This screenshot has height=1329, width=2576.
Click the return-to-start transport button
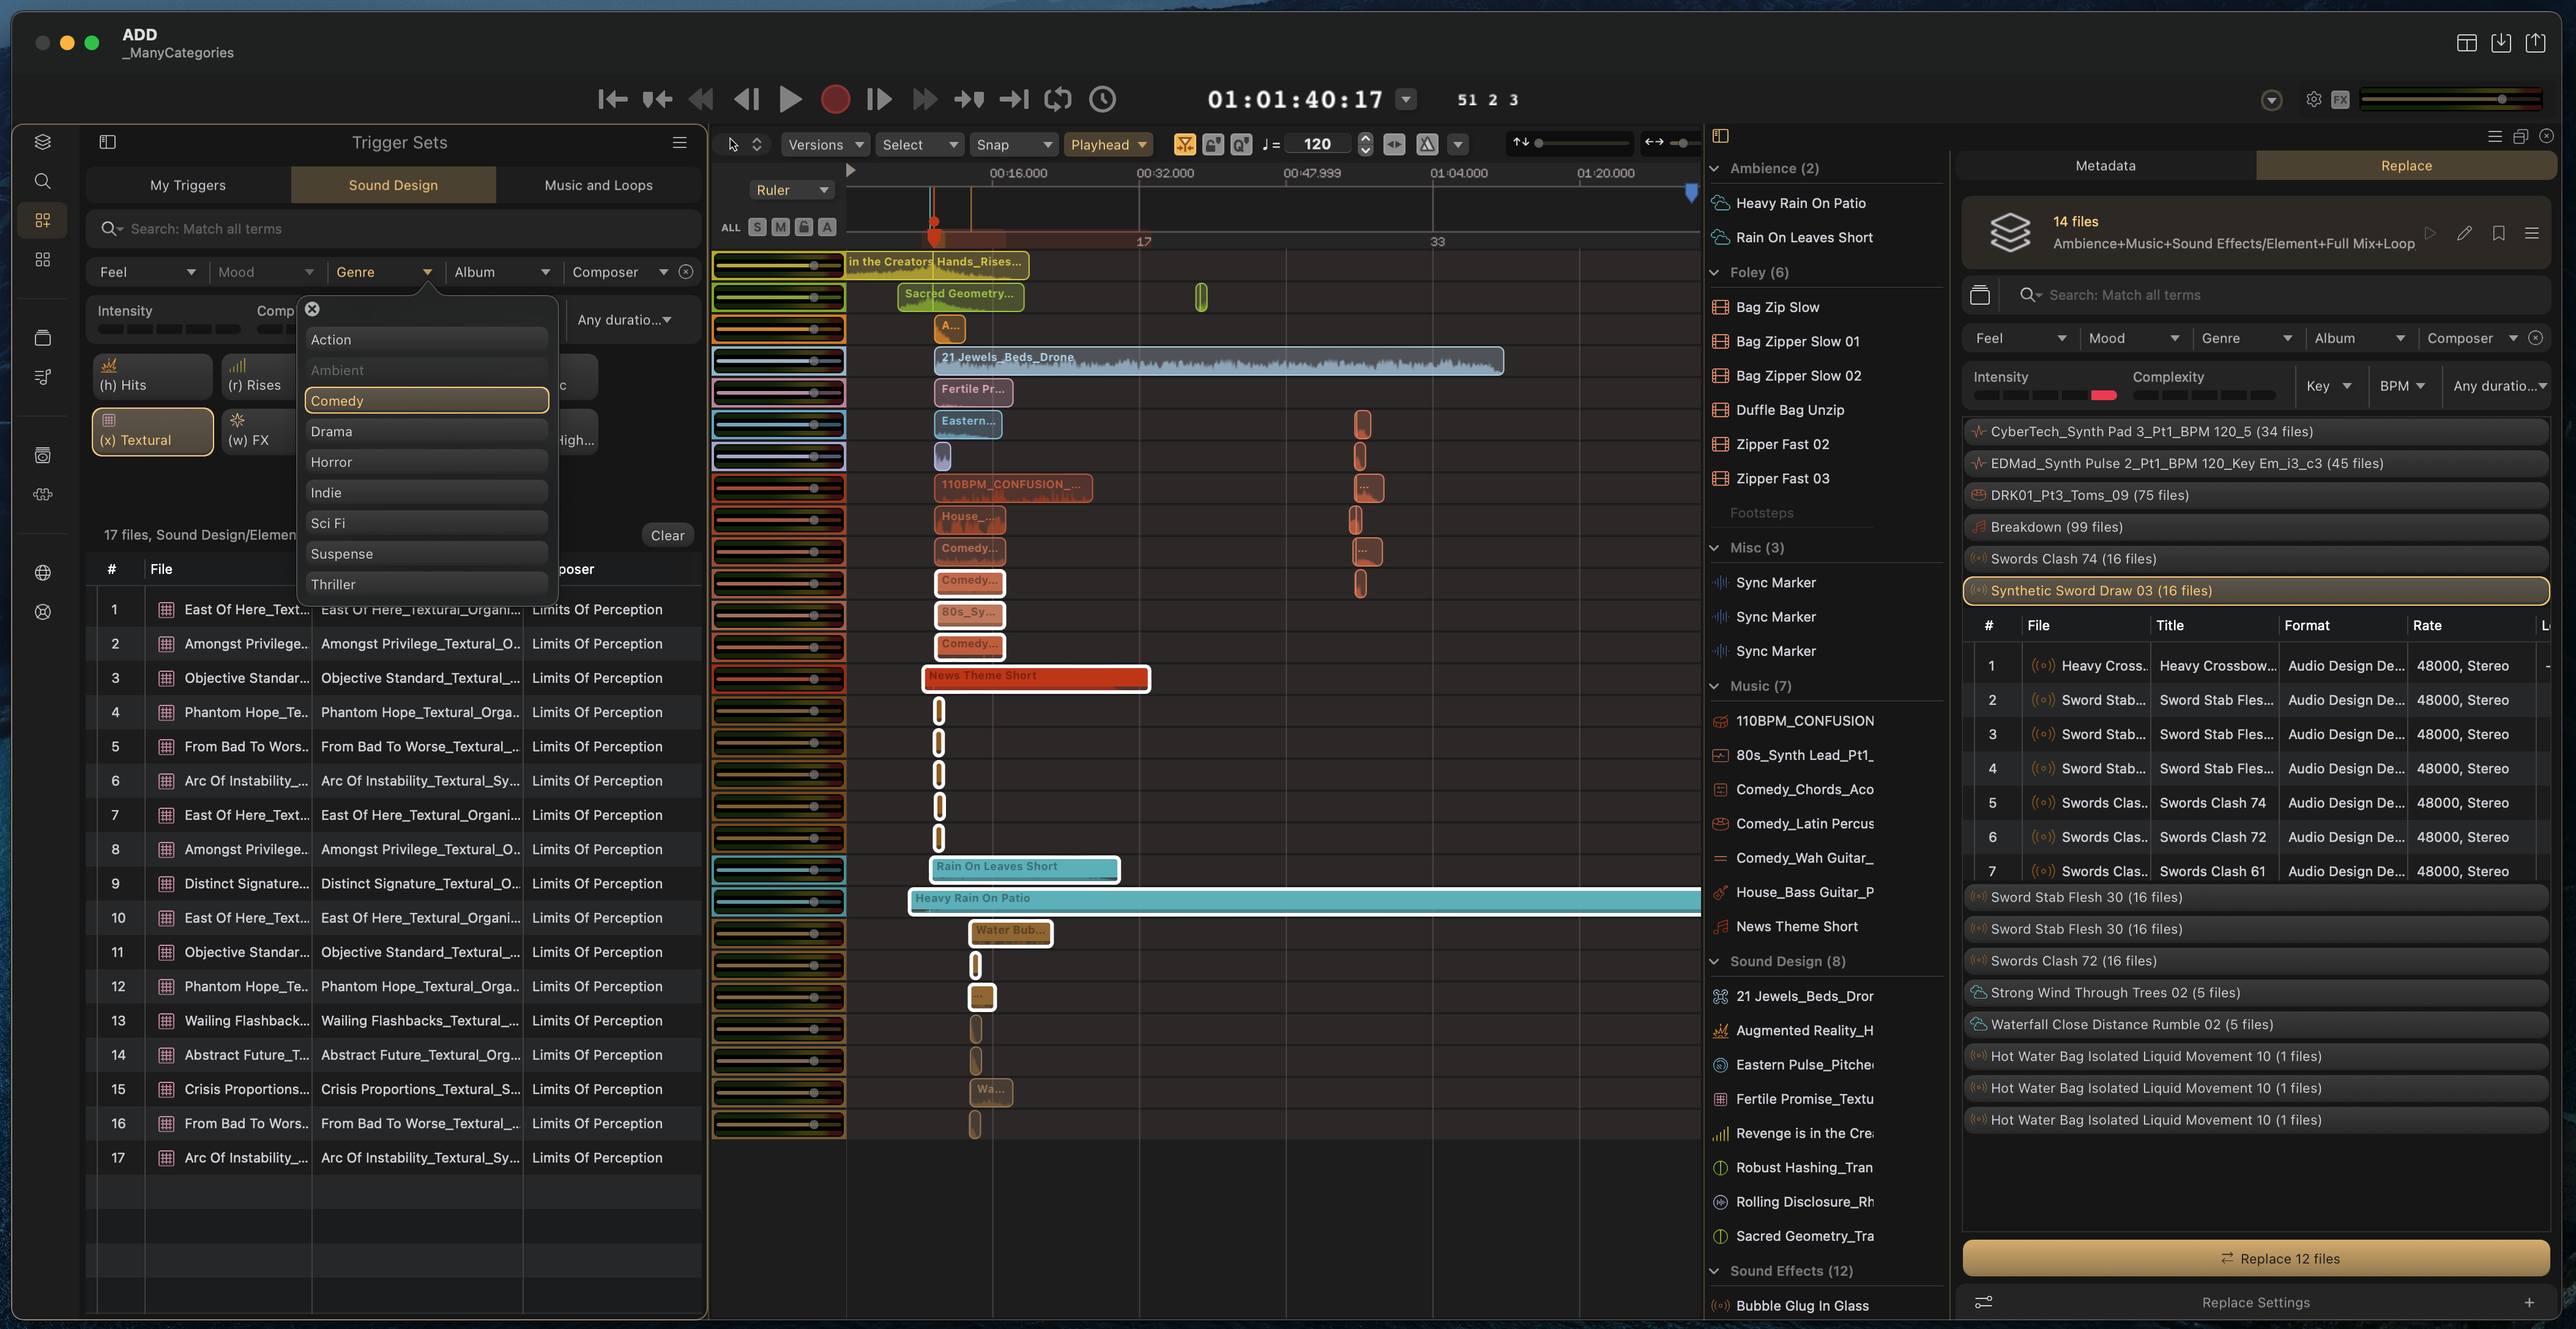point(612,99)
